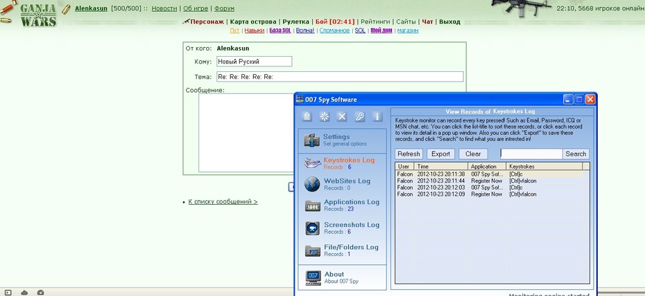Open WebSites Log globe icon

coord(312,184)
